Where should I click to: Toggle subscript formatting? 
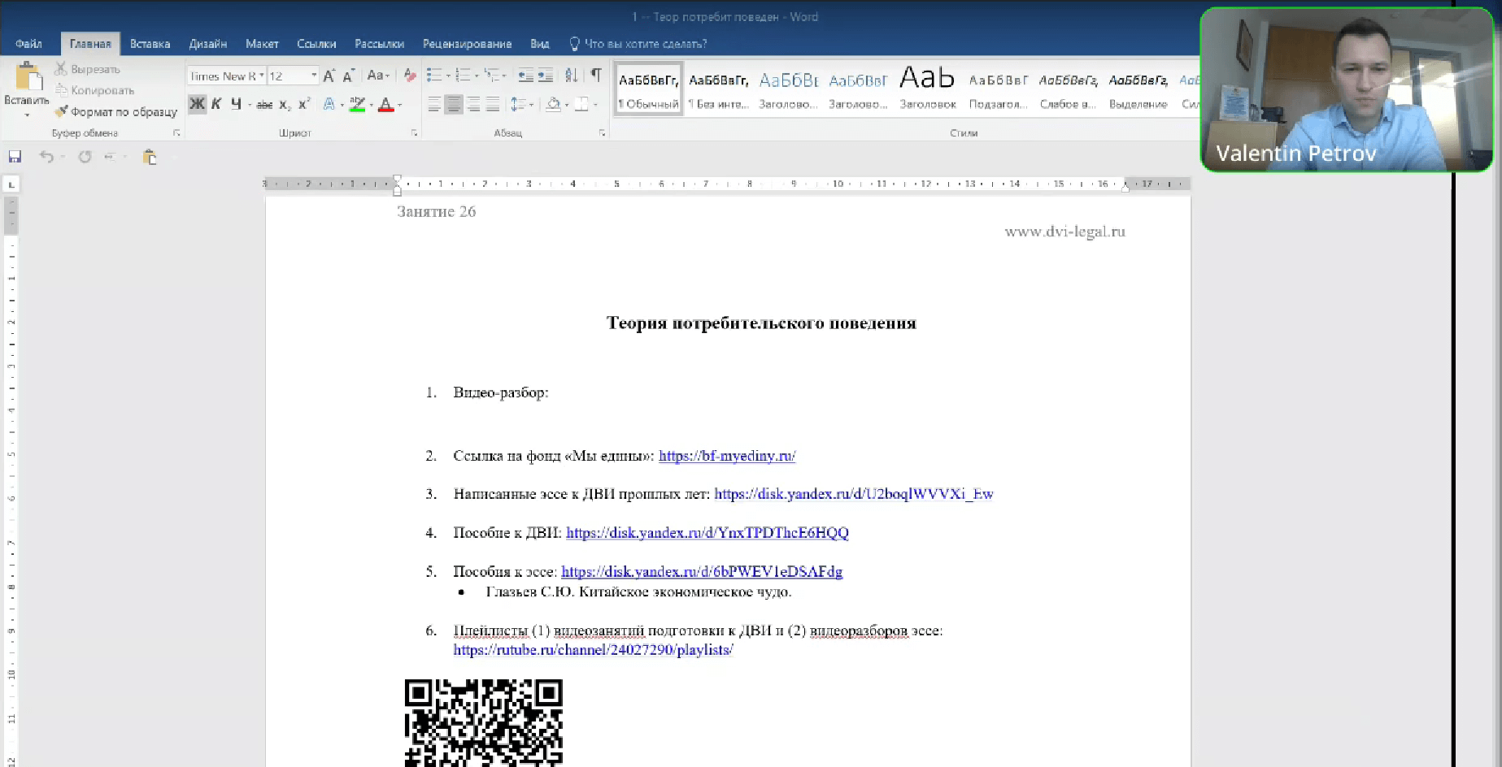pos(285,104)
